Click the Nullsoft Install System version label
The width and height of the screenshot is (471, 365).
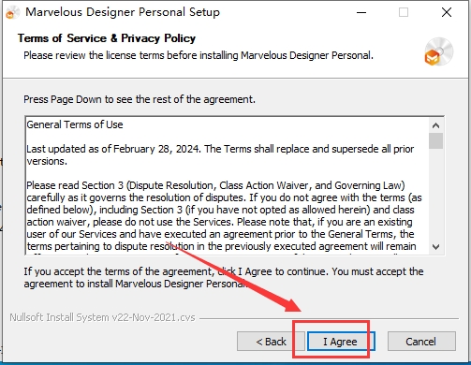point(102,317)
